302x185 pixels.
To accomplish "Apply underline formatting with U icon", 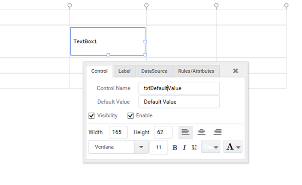I will pos(194,148).
